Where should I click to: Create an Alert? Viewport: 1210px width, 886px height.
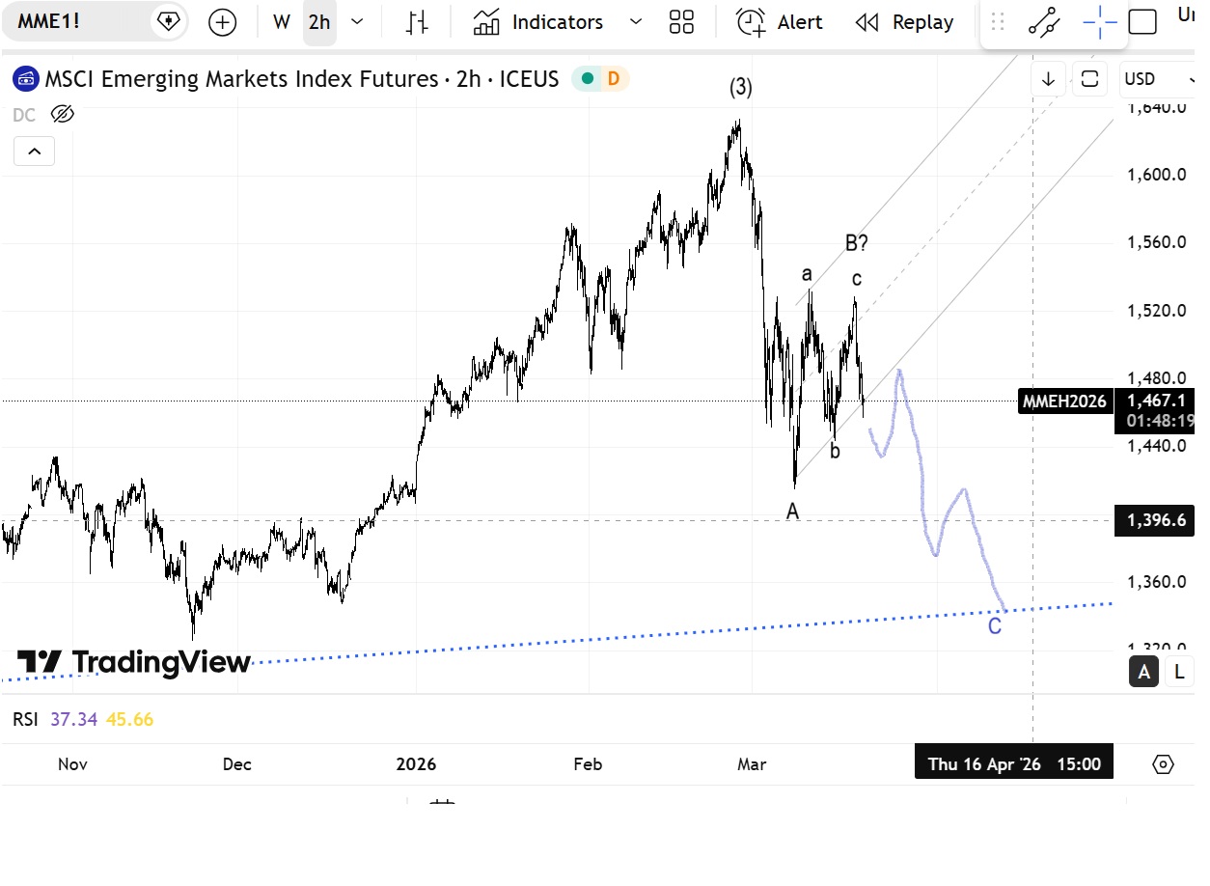pos(780,22)
